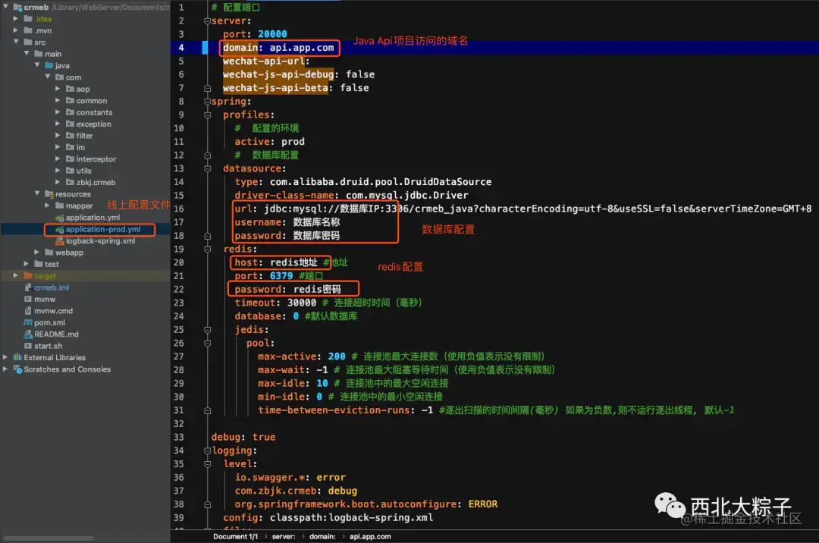Image resolution: width=819 pixels, height=543 pixels.
Task: Select pom.xml file name
Action: point(49,322)
